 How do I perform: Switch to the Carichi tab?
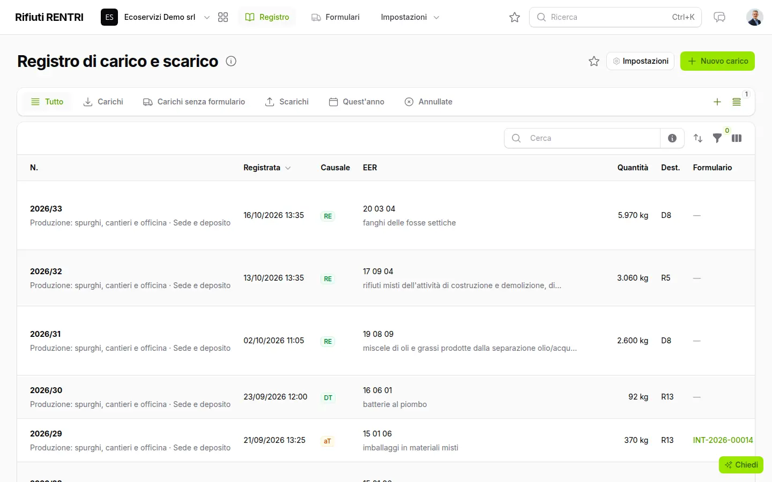pyautogui.click(x=103, y=102)
